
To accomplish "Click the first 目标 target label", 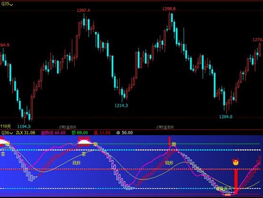I will (77, 163).
